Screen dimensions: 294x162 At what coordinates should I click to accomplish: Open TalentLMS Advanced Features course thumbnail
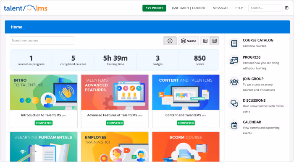[115, 93]
